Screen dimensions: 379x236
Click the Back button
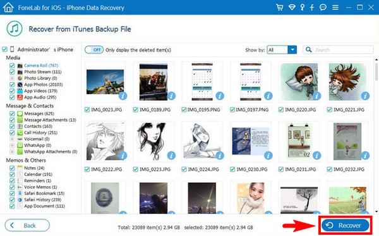tap(27, 225)
